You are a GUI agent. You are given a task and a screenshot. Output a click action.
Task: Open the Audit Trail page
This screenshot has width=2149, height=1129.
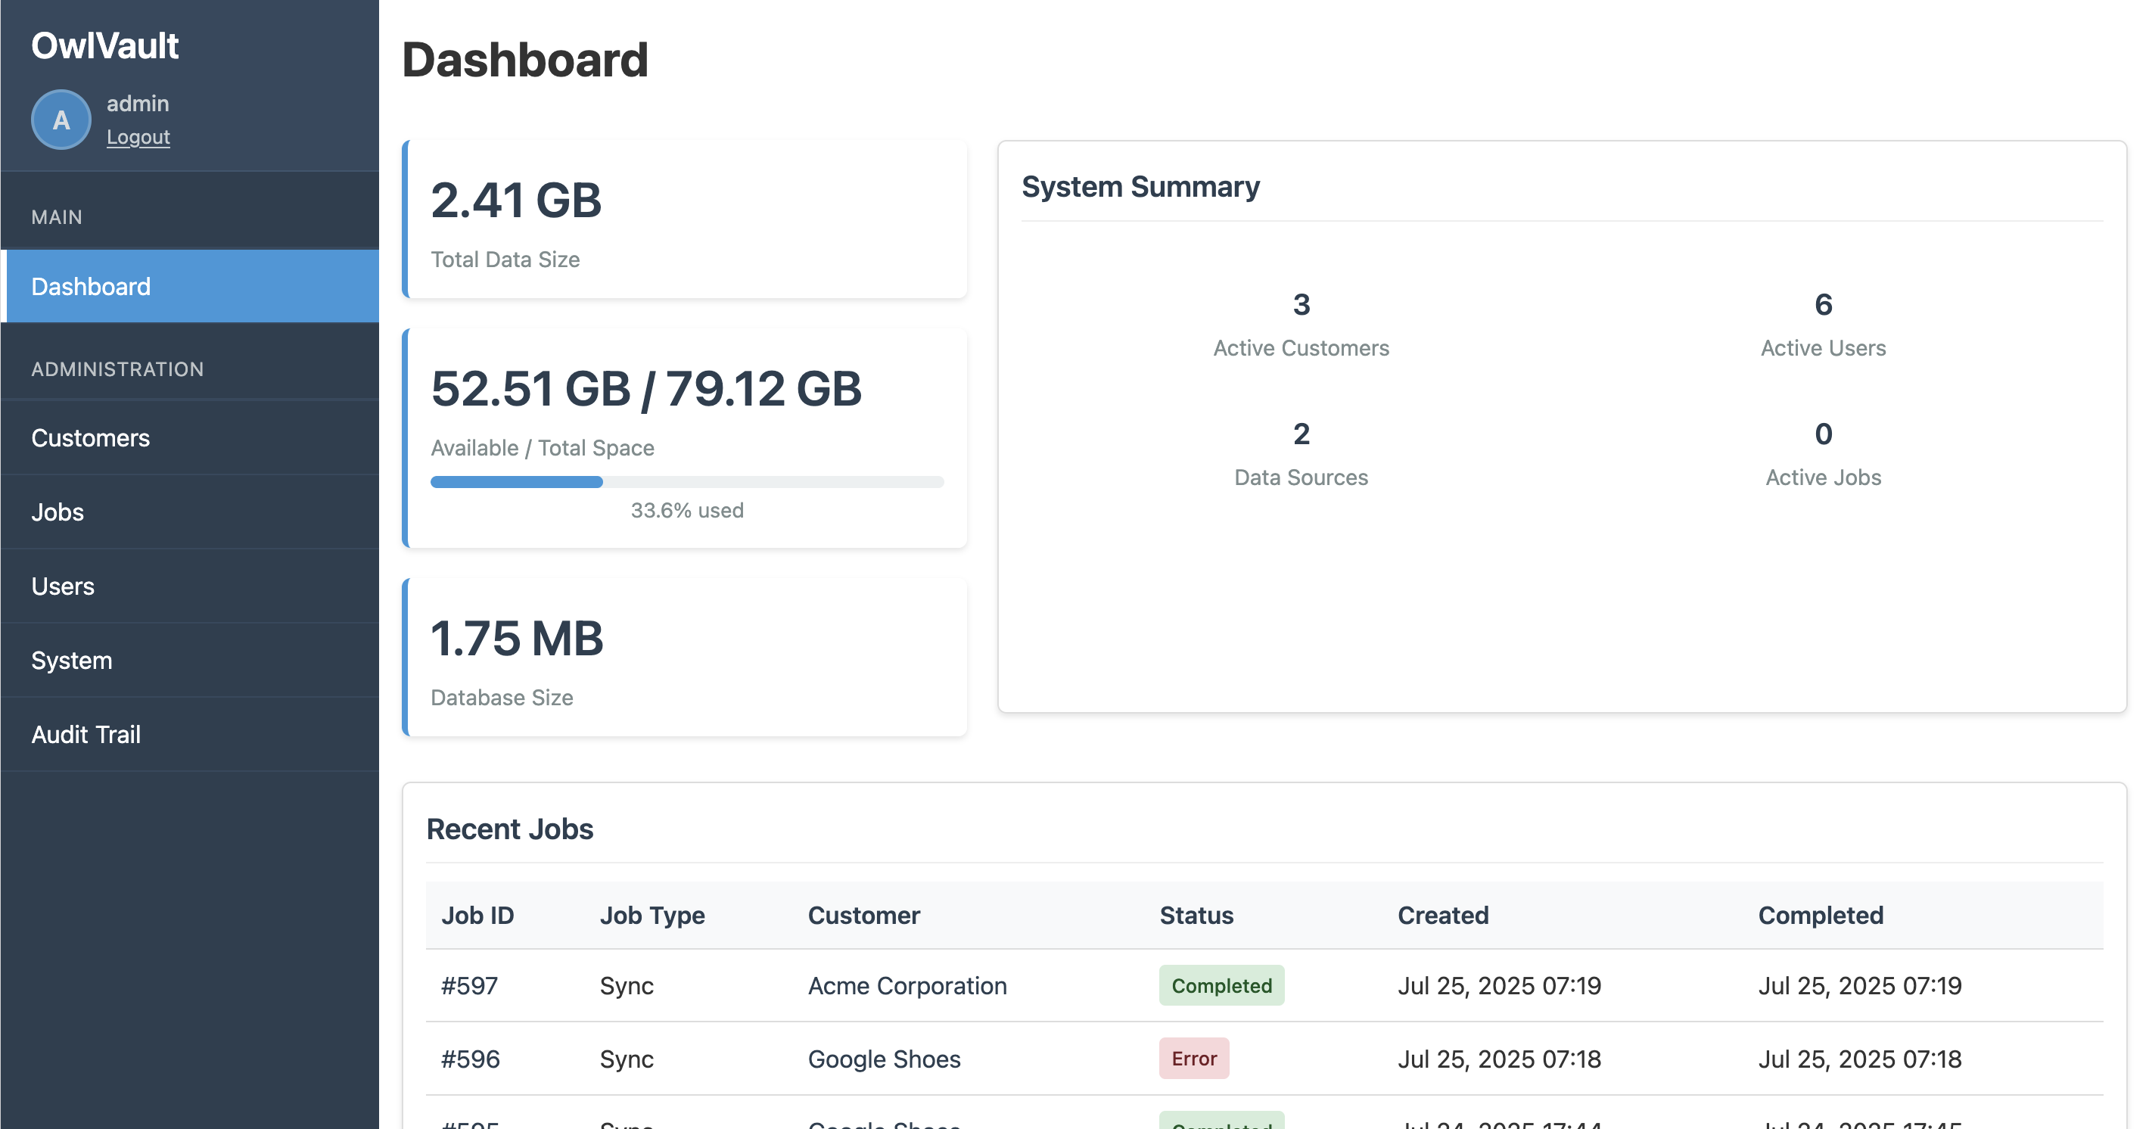(85, 733)
